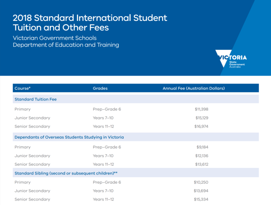Select the $15,129 fee amount

point(201,118)
